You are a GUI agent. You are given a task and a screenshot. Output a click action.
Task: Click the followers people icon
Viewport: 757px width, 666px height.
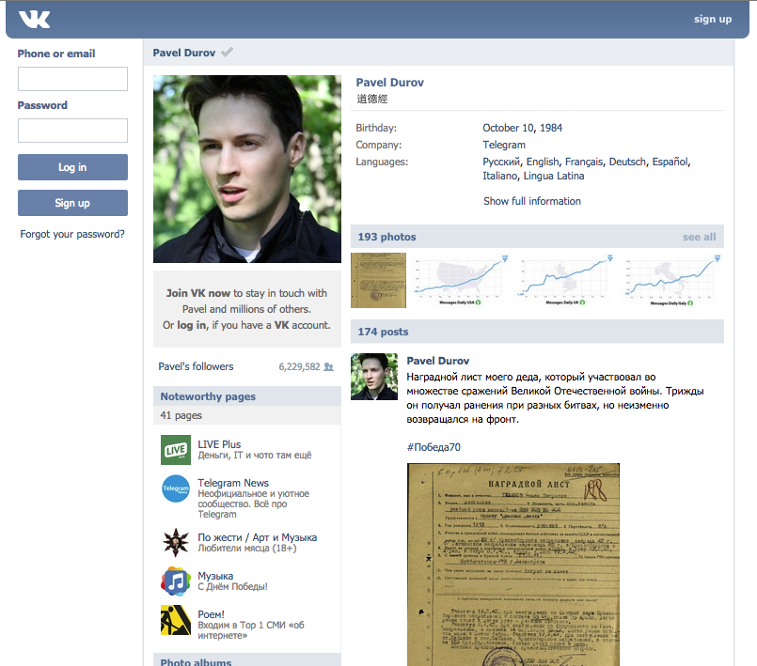pos(328,366)
